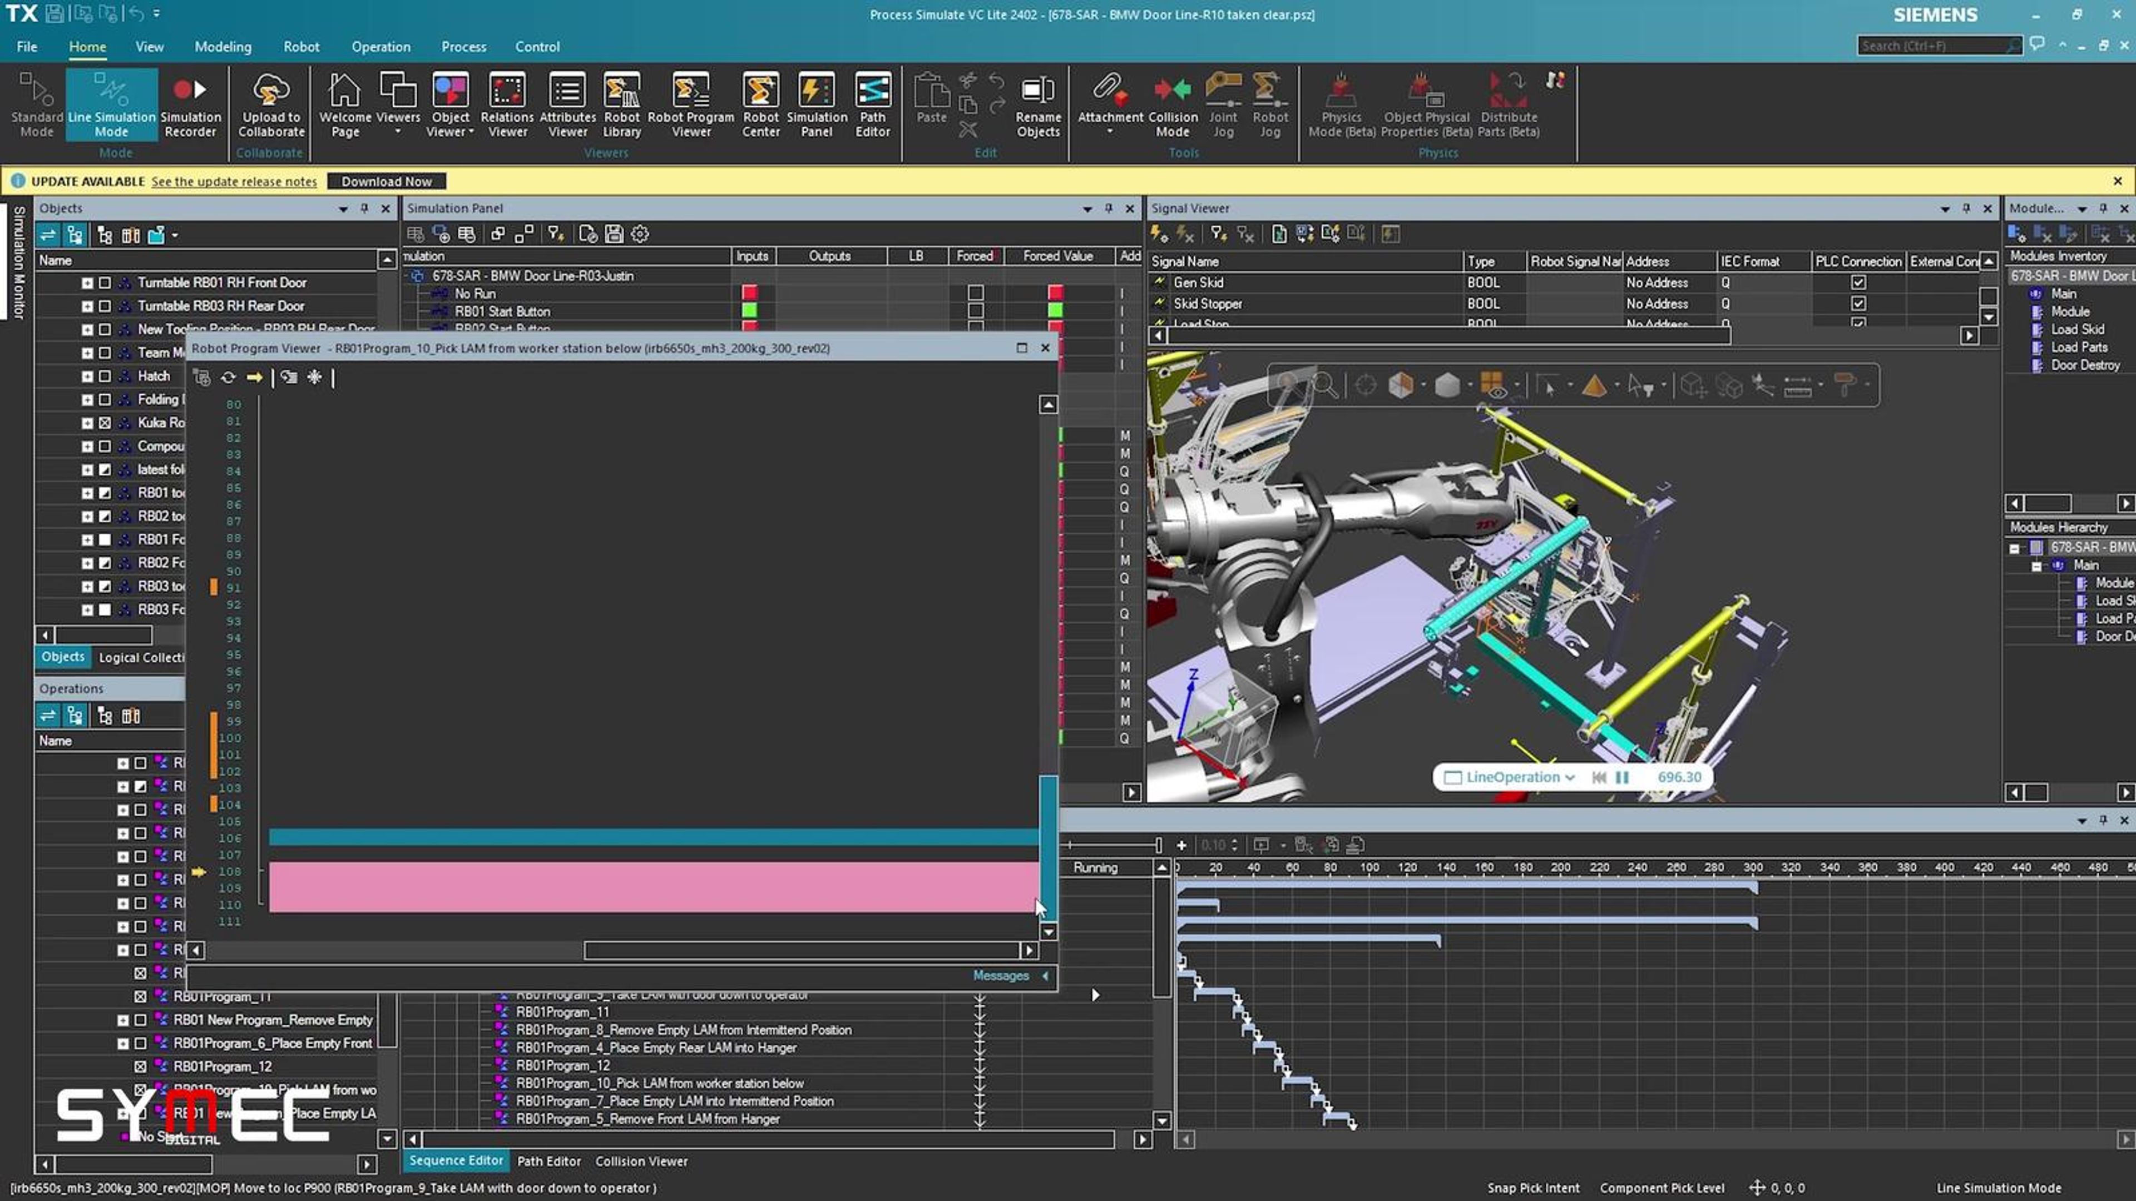Open the Modeling ribbon tab

tap(222, 46)
